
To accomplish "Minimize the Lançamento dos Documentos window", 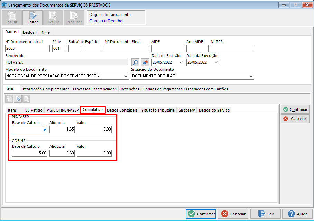I will (x=284, y=5).
